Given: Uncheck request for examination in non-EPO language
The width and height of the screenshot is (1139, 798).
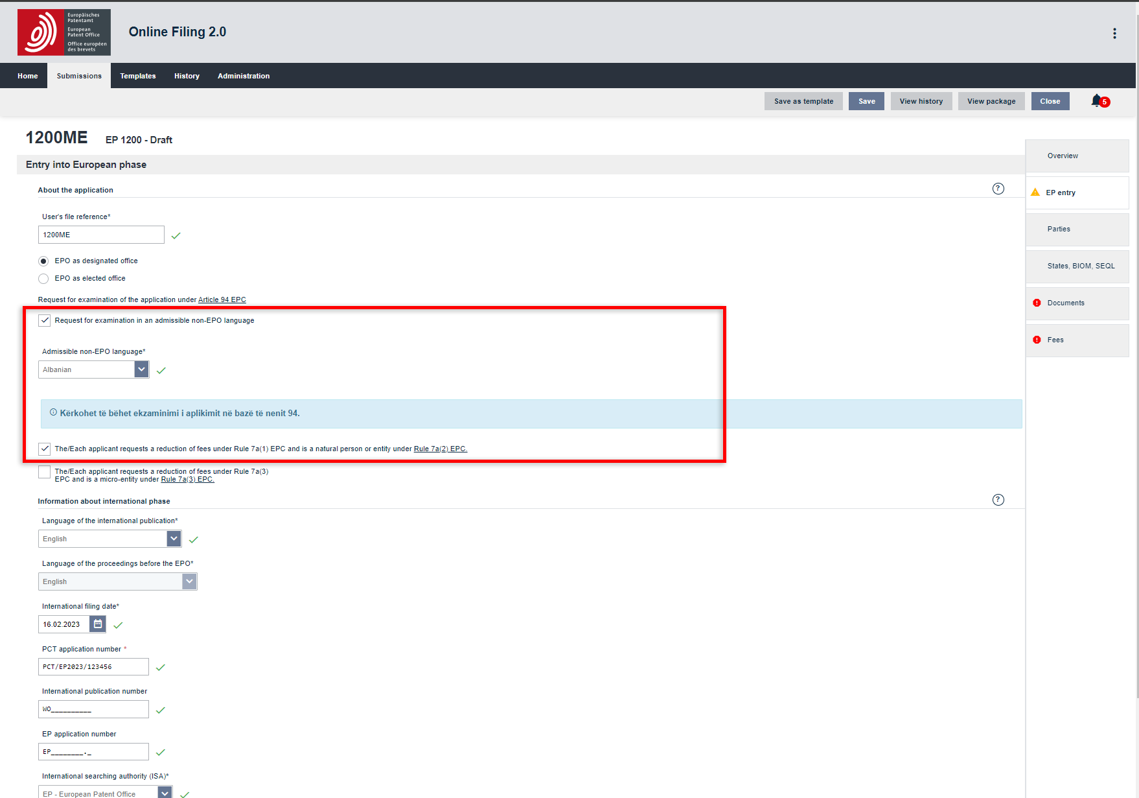Looking at the screenshot, I should pyautogui.click(x=45, y=320).
